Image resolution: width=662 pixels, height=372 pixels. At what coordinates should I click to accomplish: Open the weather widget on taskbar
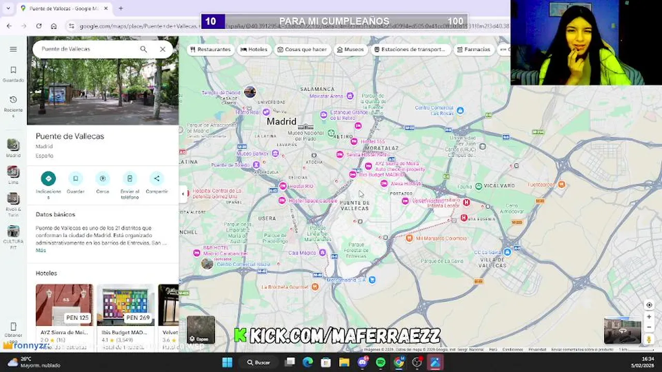(34, 362)
